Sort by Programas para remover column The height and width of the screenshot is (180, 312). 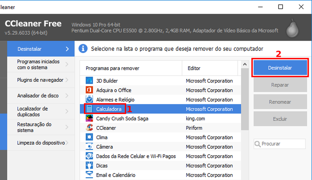131,68
